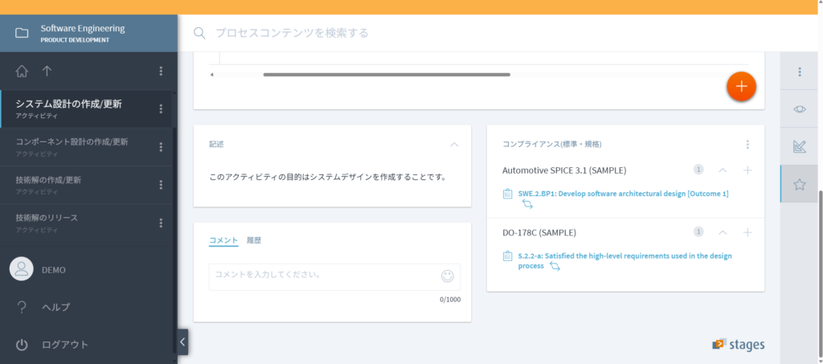Click the search magnifier icon
Image resolution: width=823 pixels, height=364 pixels.
coord(199,33)
